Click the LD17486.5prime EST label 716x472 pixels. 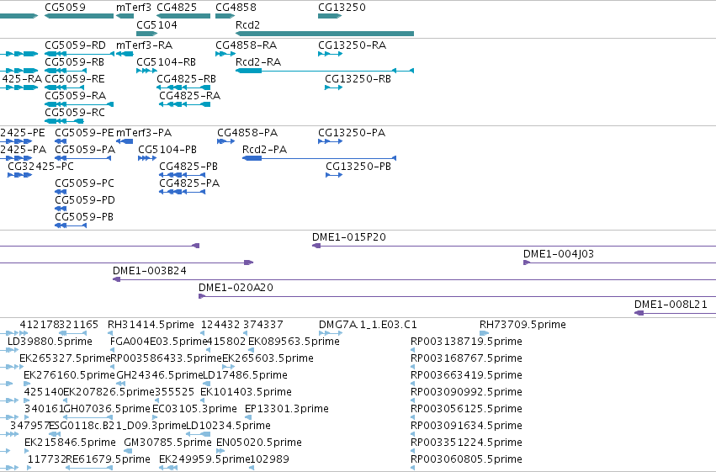click(x=245, y=376)
